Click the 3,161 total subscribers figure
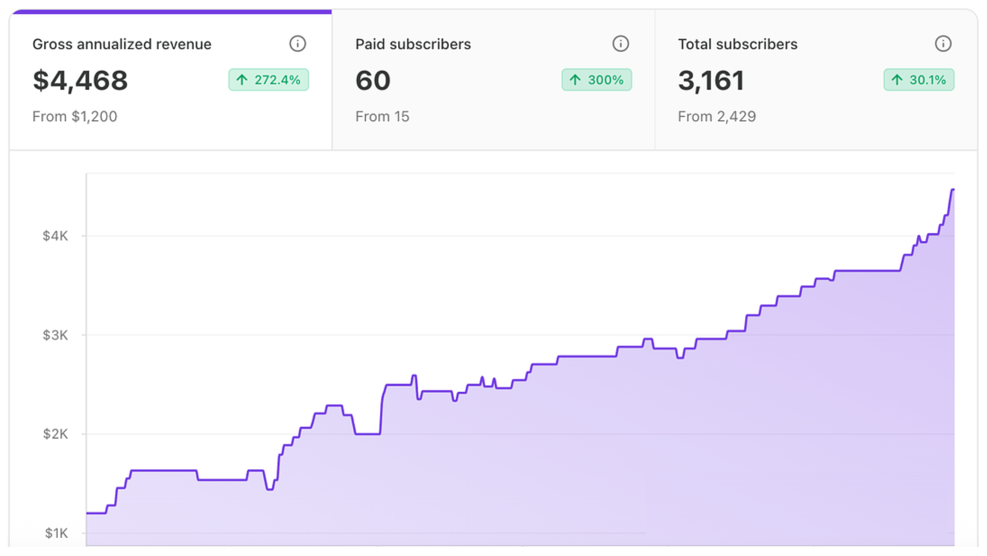The width and height of the screenshot is (987, 556). [x=711, y=80]
